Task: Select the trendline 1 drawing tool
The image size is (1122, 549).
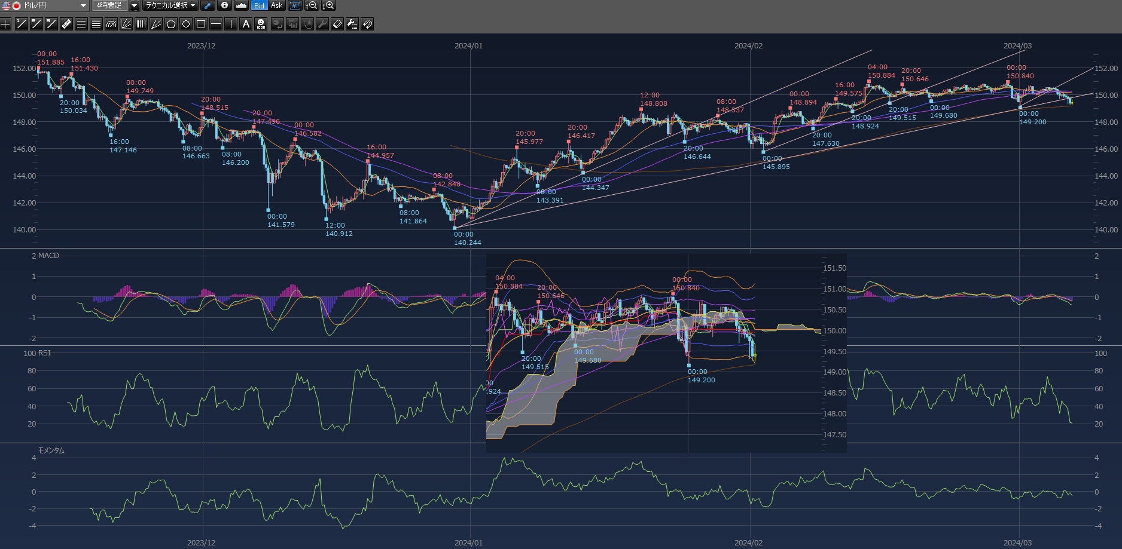Action: (21, 24)
